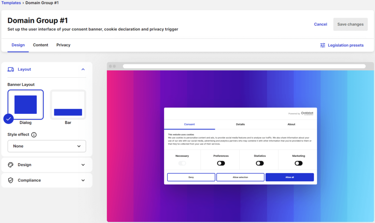Click the preview browser address bar
Viewport: 375px width, 223px height.
click(x=244, y=66)
